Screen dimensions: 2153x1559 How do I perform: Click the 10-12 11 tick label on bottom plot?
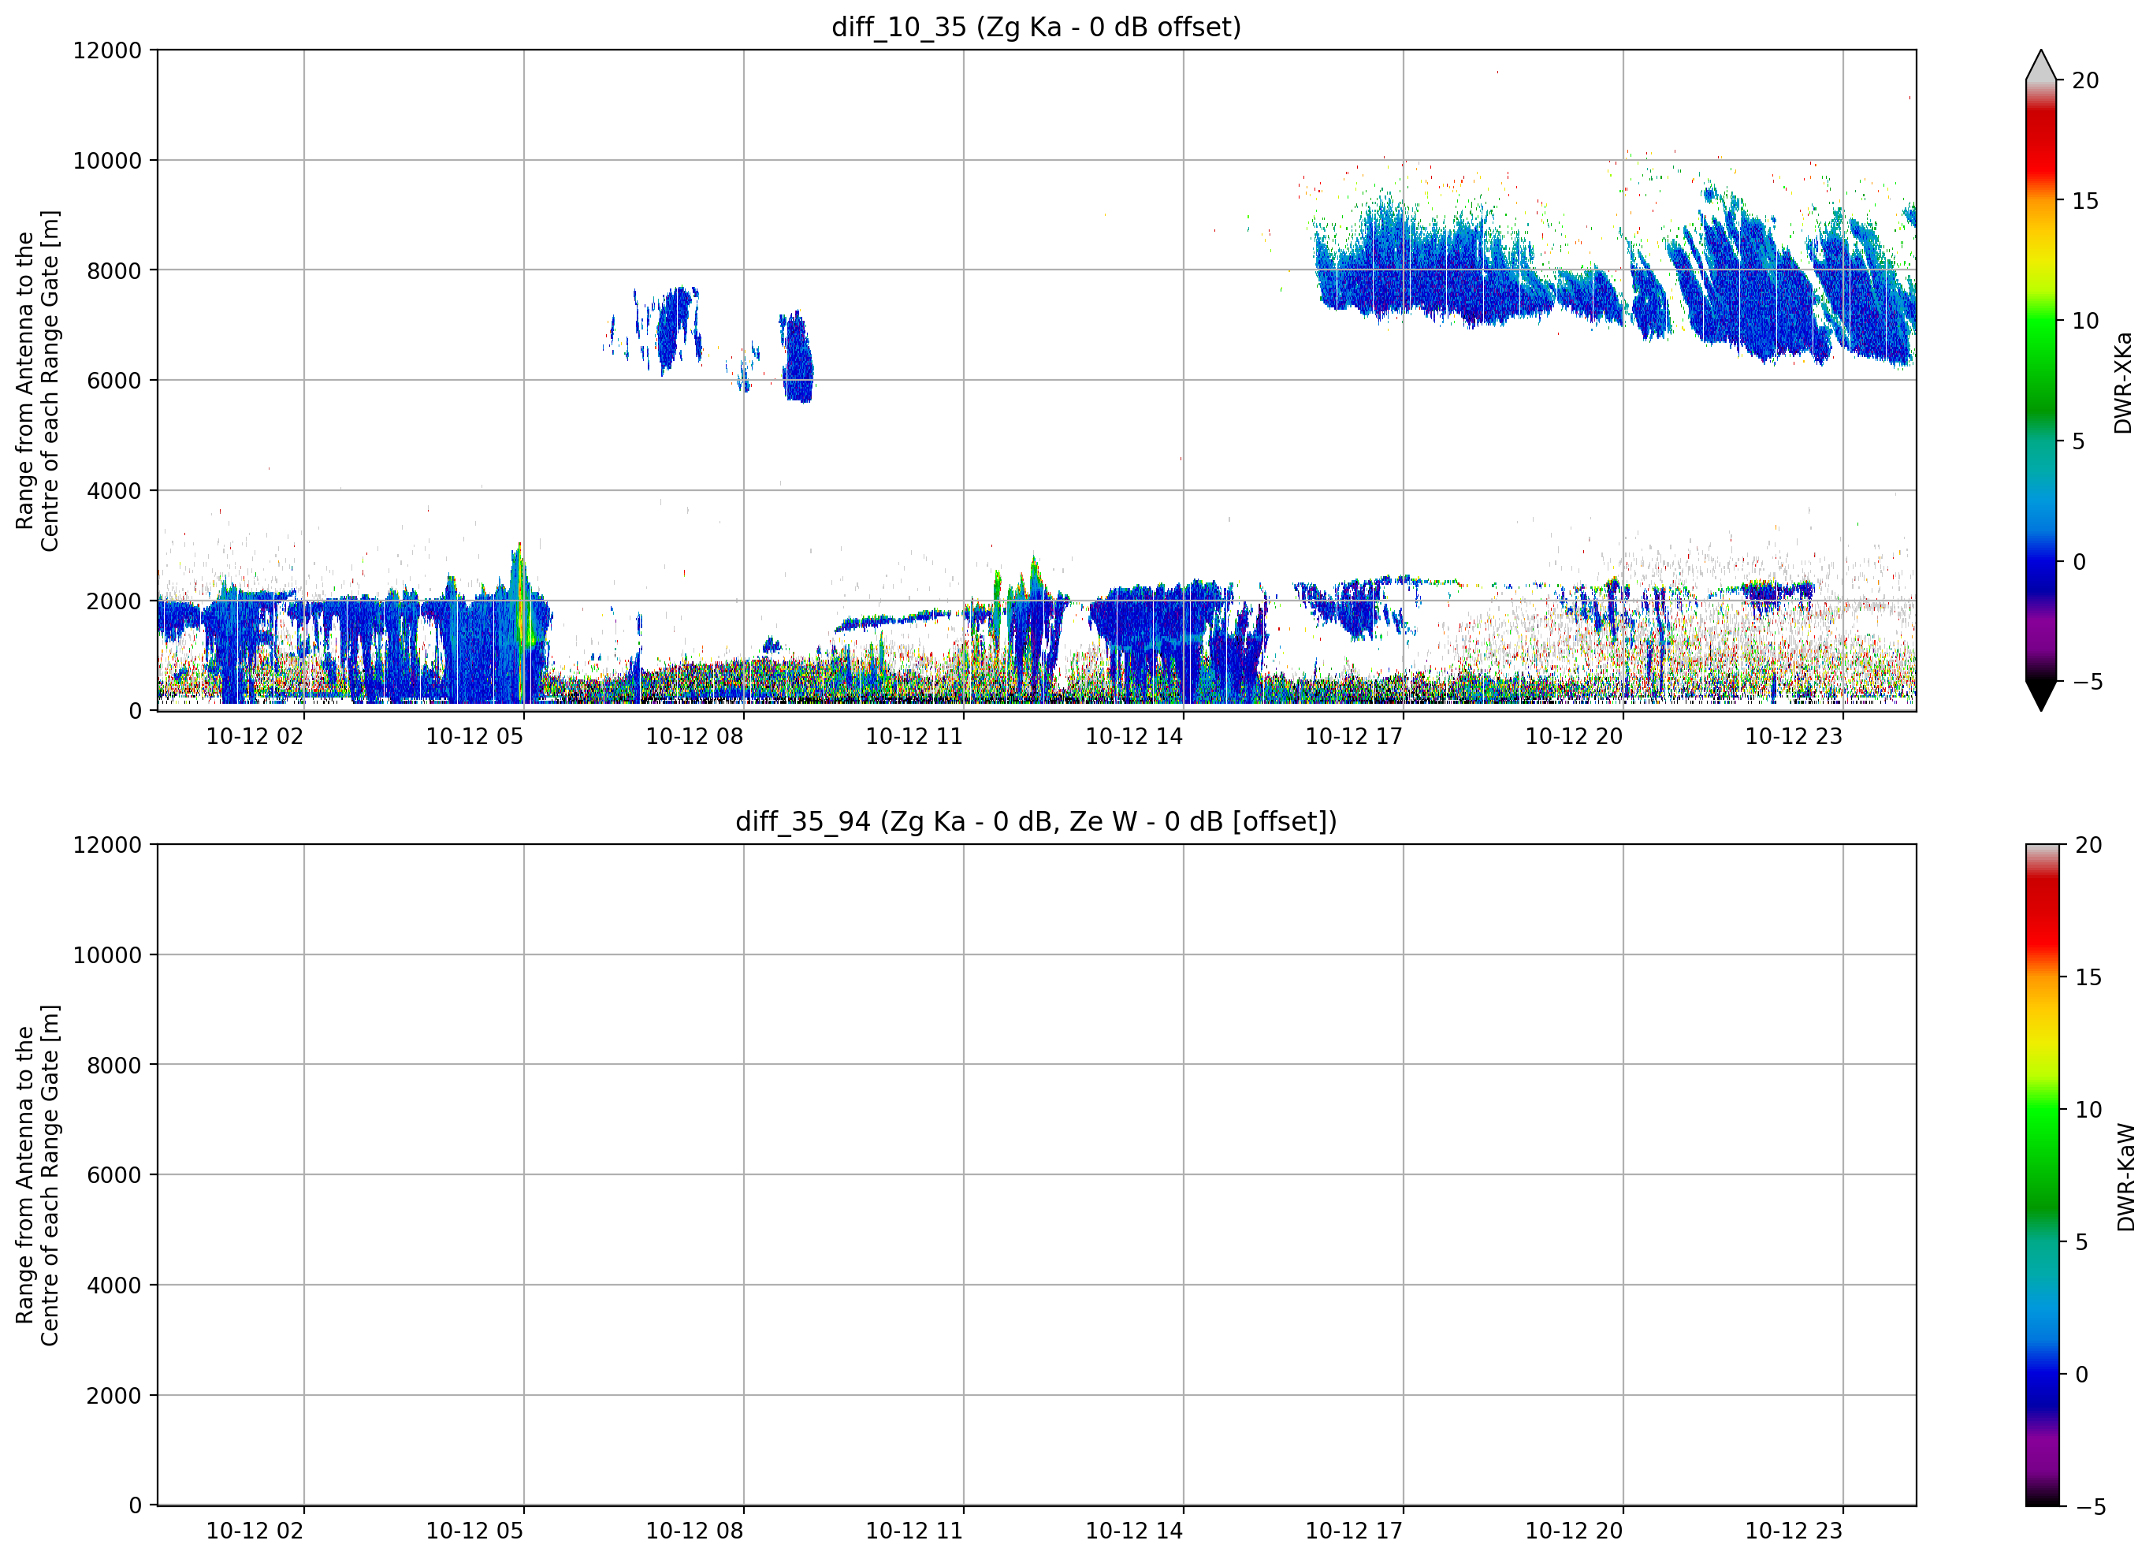point(914,1531)
